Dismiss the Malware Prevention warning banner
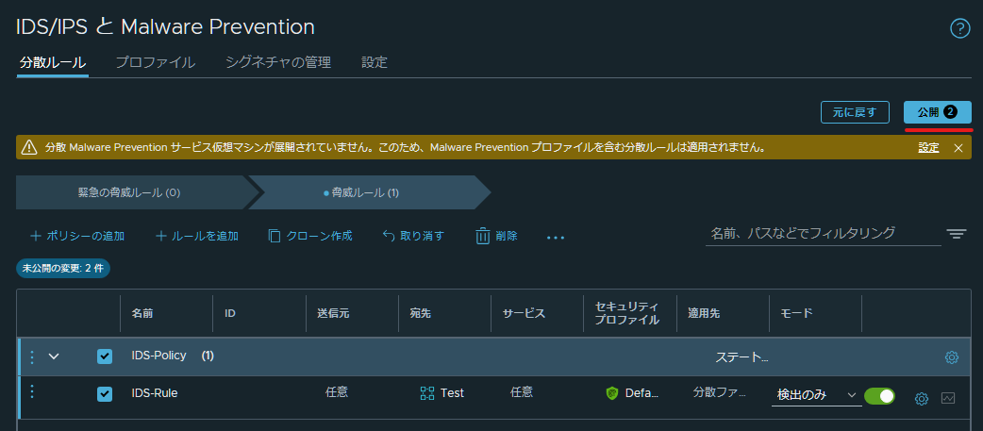Screen dimensions: 983x431 click(958, 148)
